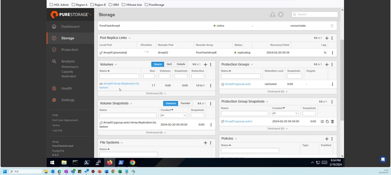This screenshot has height=175, width=391.
Task: Click Volumes Name filter field
Action: click(119, 76)
